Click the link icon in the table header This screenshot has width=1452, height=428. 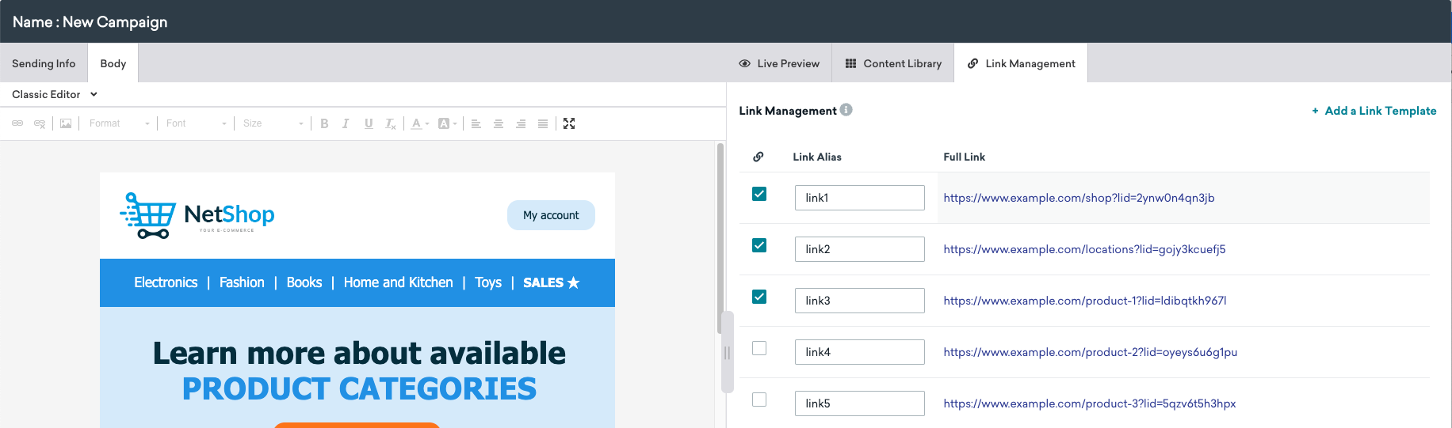click(758, 157)
